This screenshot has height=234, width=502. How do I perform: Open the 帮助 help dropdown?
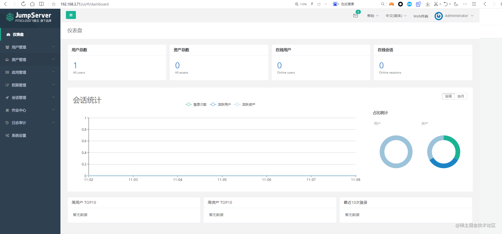[x=373, y=16]
